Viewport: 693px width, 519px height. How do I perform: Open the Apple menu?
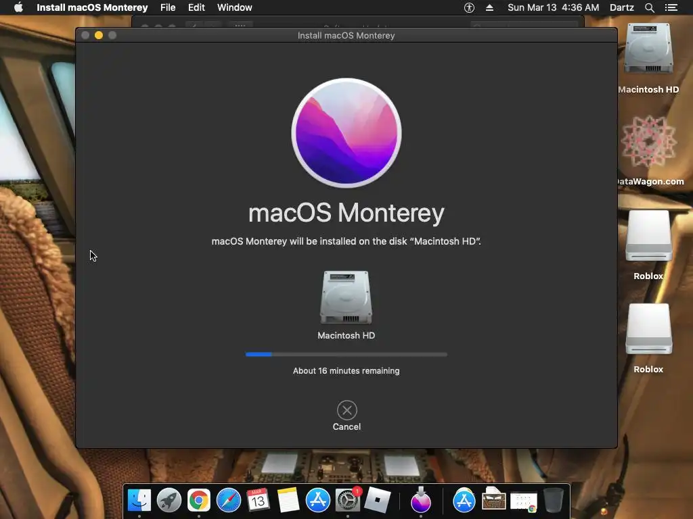[18, 7]
